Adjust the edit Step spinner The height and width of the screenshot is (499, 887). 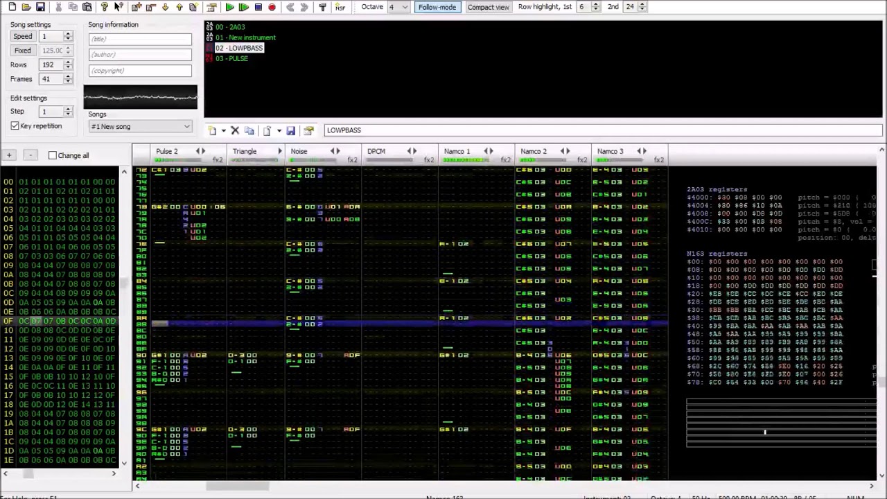click(68, 112)
